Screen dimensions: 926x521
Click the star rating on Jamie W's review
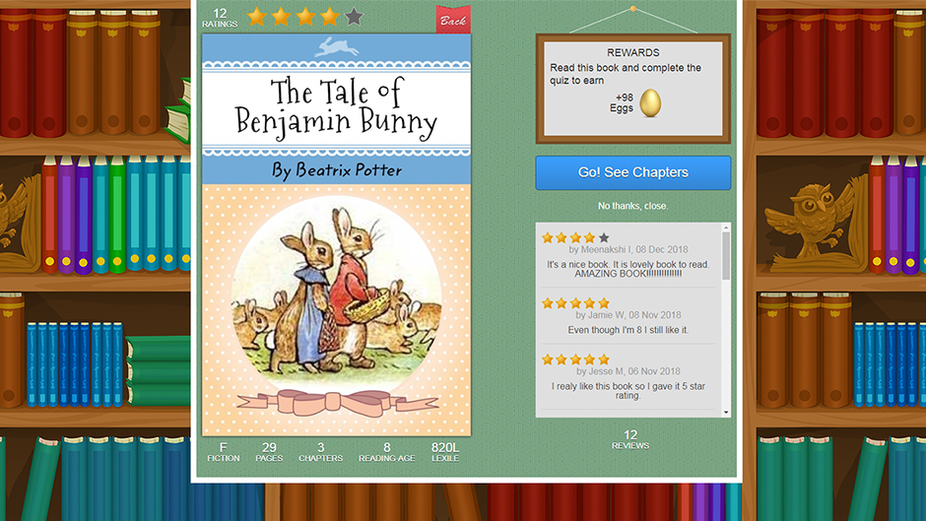(575, 303)
